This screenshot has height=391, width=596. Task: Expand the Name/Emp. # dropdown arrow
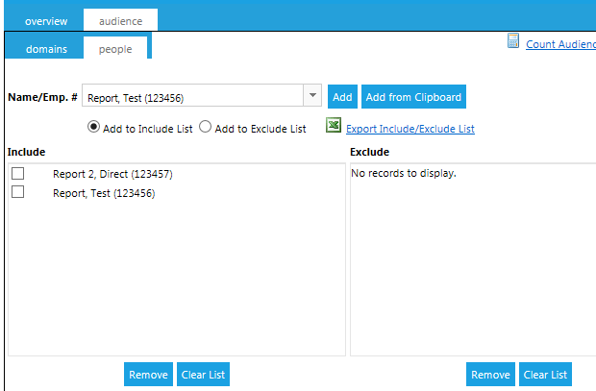point(312,96)
